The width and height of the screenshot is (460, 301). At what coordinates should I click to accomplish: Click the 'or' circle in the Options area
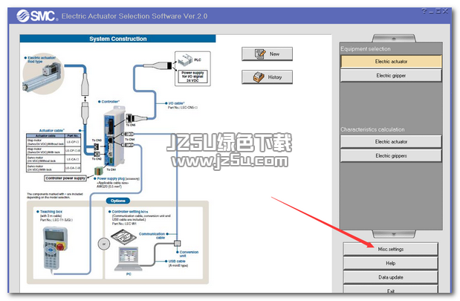pyautogui.click(x=104, y=244)
